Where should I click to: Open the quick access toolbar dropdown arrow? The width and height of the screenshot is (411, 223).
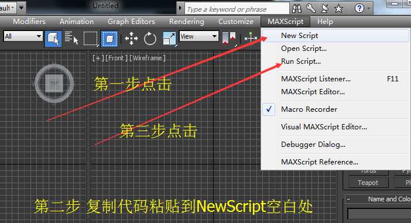click(x=21, y=8)
